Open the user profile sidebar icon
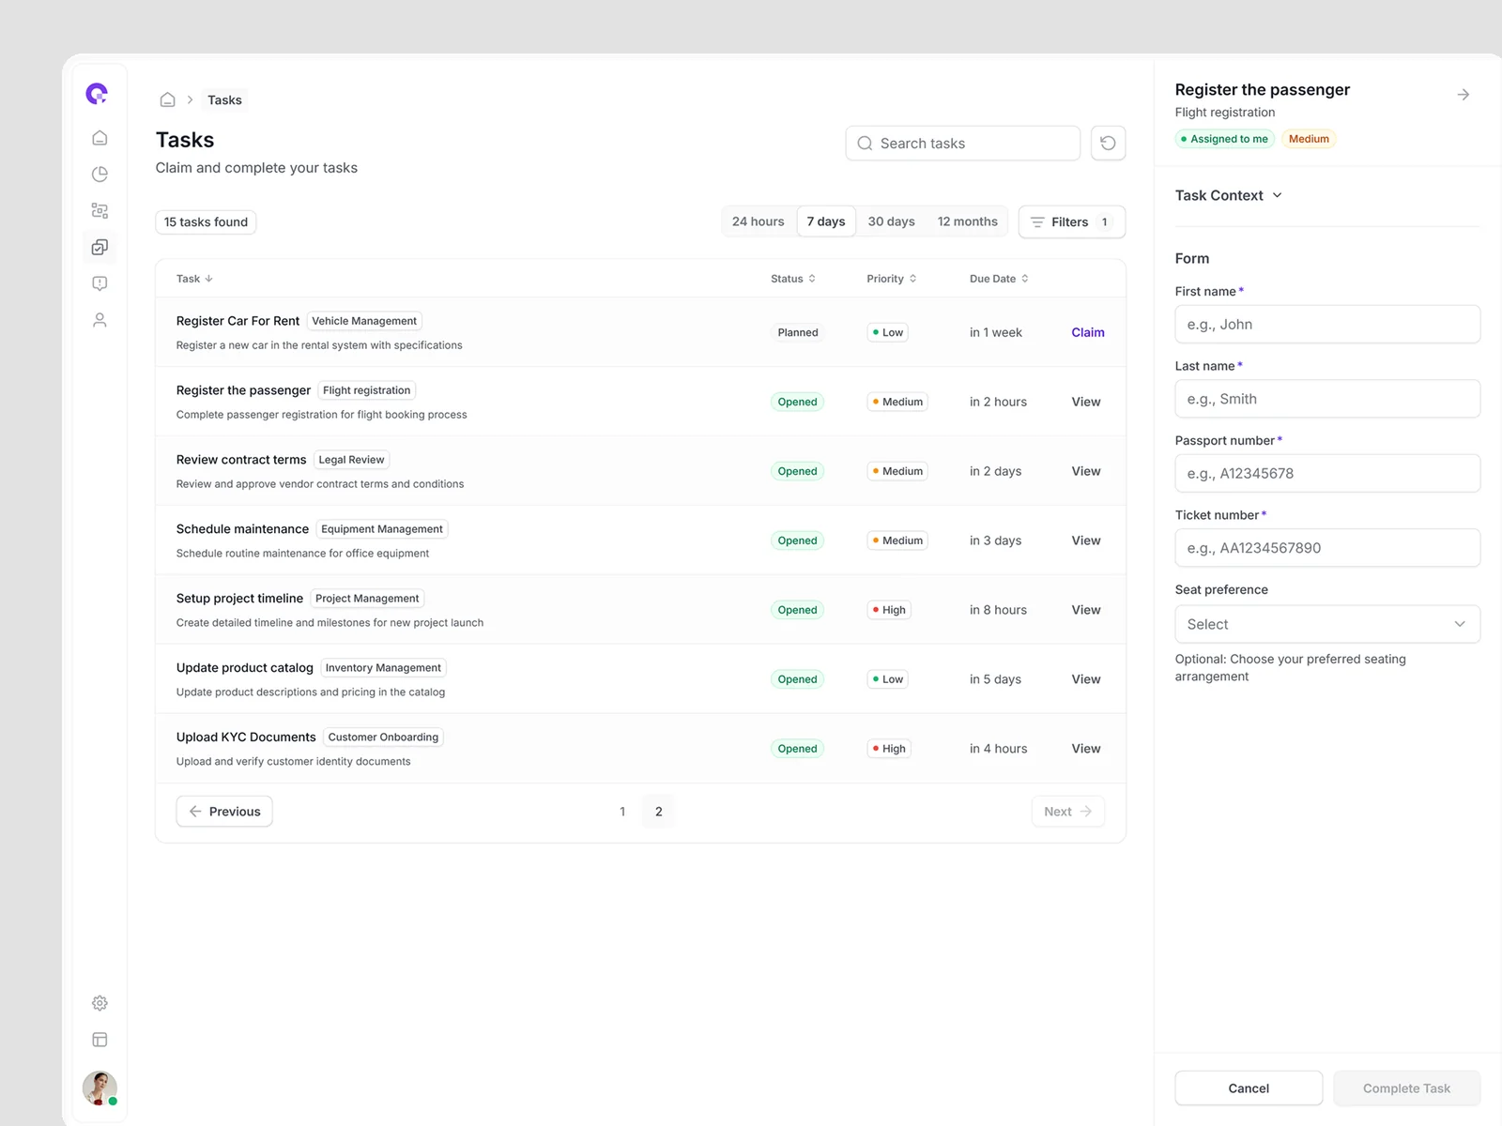Viewport: 1502px width, 1126px height. pos(100,320)
